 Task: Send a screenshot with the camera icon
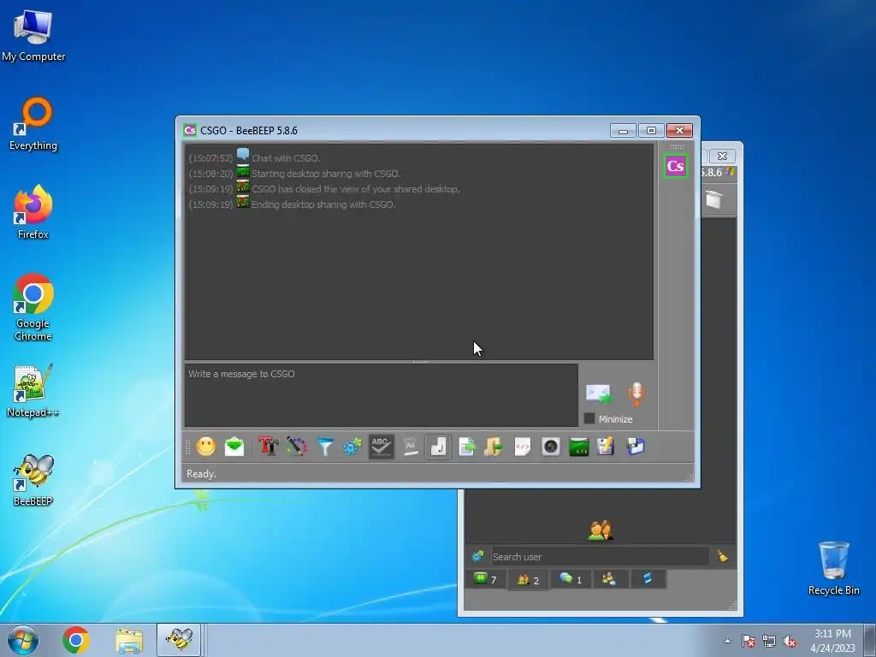tap(550, 447)
